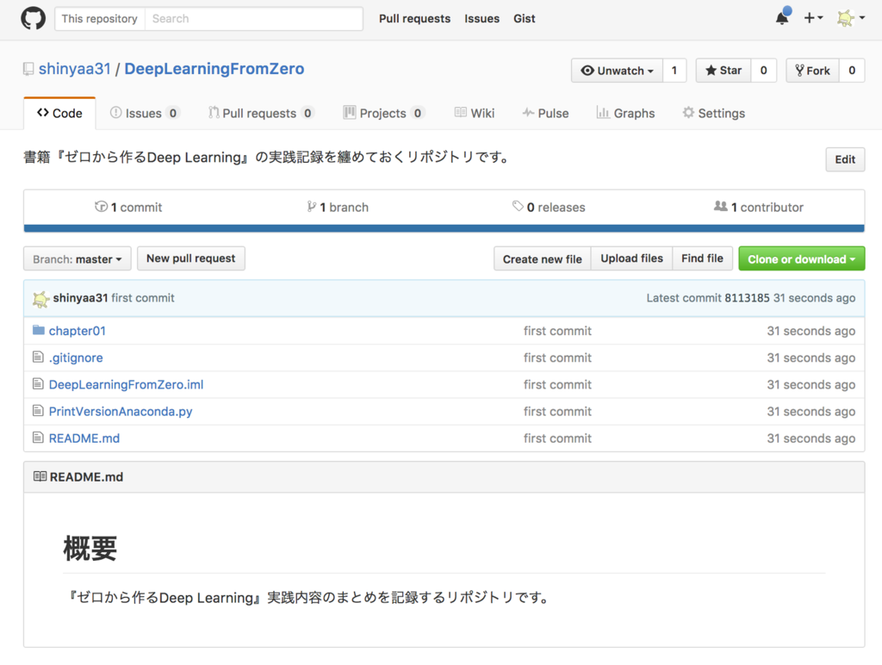Click Edit description button
Screen dimensions: 882x665
tap(845, 159)
